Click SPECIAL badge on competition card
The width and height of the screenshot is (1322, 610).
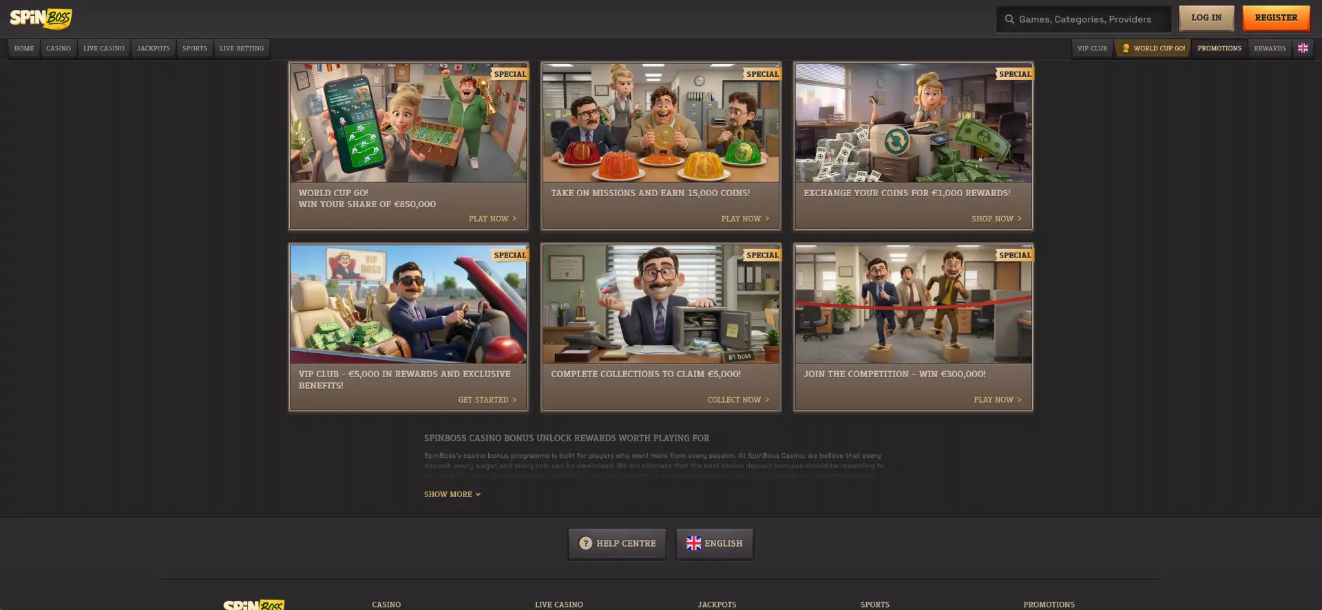1015,255
